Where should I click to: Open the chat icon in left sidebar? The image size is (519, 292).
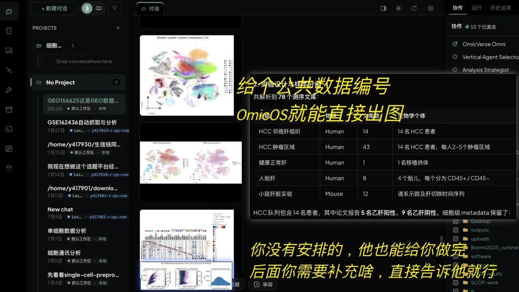[x=9, y=12]
